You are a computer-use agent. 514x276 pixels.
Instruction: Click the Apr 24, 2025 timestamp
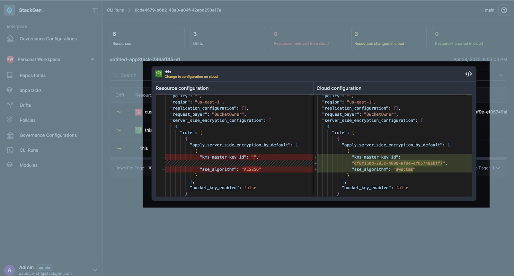pos(480,59)
